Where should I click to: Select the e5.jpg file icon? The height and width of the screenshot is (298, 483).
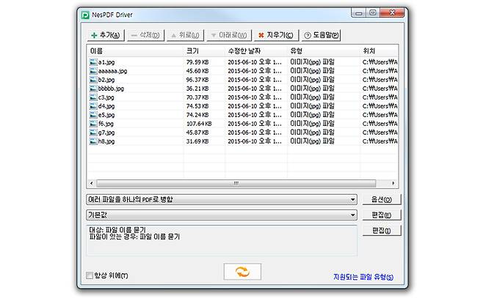[x=93, y=115]
